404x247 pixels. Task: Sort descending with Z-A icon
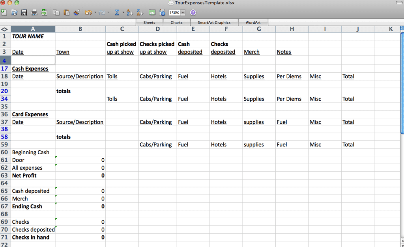click(139, 13)
